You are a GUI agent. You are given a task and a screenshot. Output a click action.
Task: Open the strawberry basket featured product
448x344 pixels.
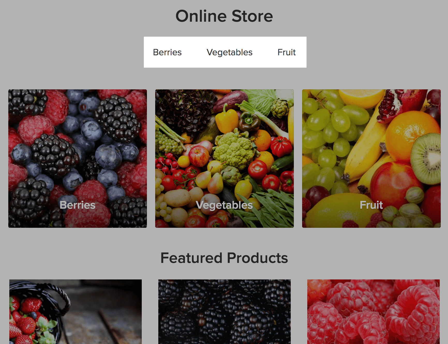[76, 312]
